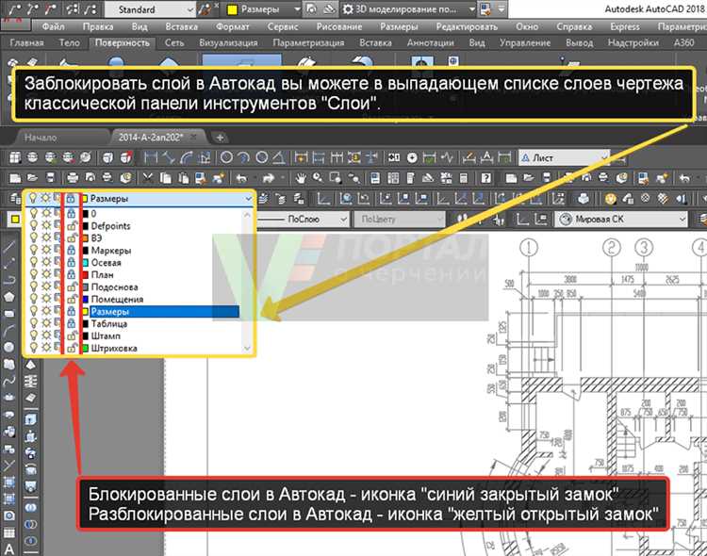
Task: Open the Table draw tool
Action: [x=9, y=532]
